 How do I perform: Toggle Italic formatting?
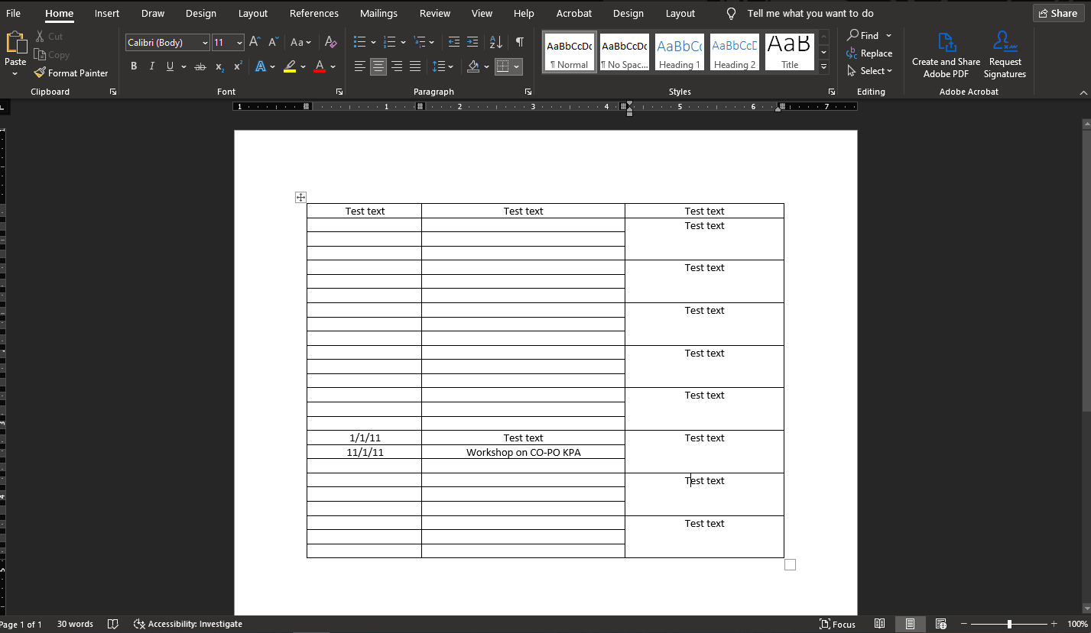coord(151,67)
